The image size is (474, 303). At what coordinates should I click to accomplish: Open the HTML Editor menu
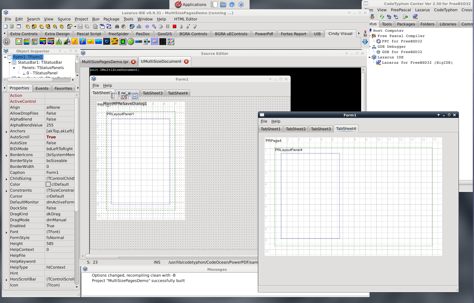tap(185, 19)
